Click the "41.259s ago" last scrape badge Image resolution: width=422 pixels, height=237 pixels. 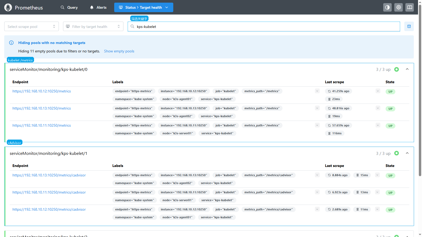[x=339, y=91]
